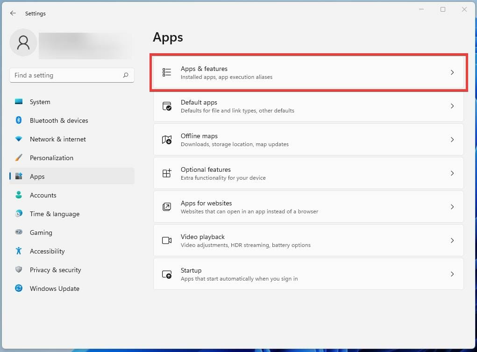Expand the Startup row chevron
The image size is (477, 352).
tap(452, 274)
